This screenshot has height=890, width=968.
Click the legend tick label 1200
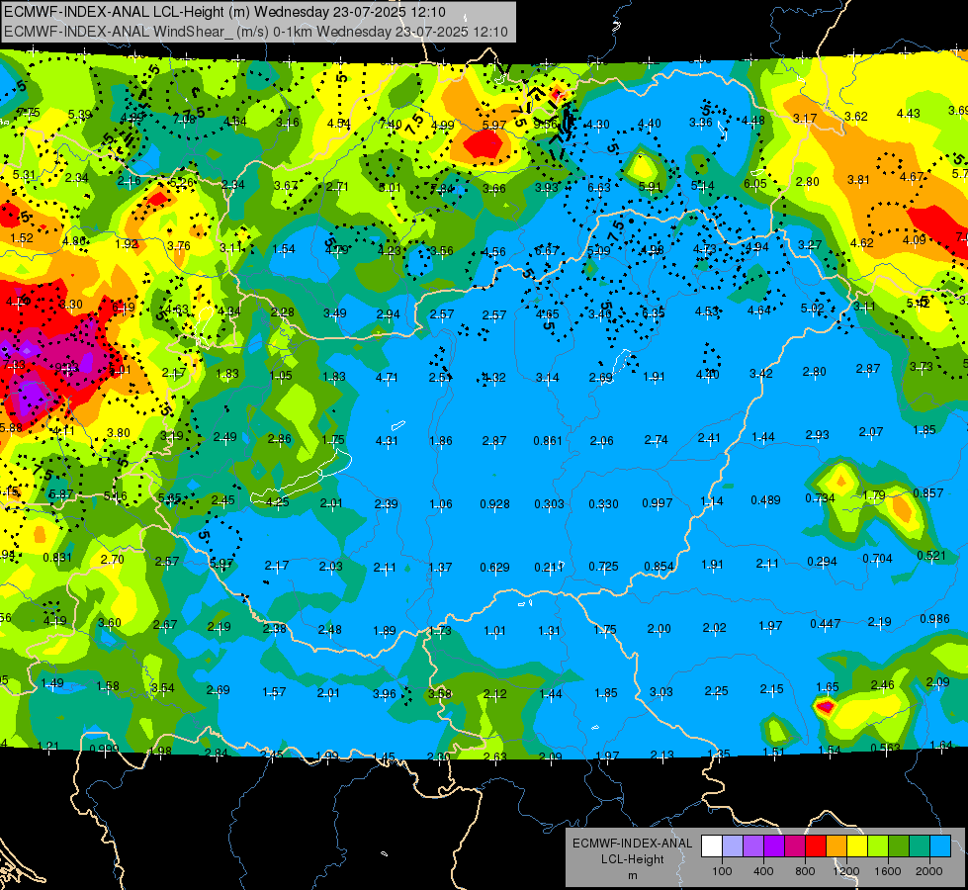click(x=846, y=871)
